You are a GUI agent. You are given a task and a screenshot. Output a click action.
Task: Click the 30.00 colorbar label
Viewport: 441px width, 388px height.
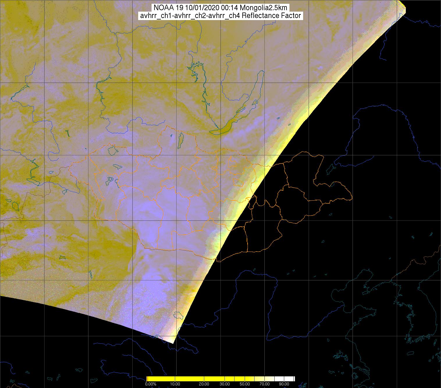[225, 384]
